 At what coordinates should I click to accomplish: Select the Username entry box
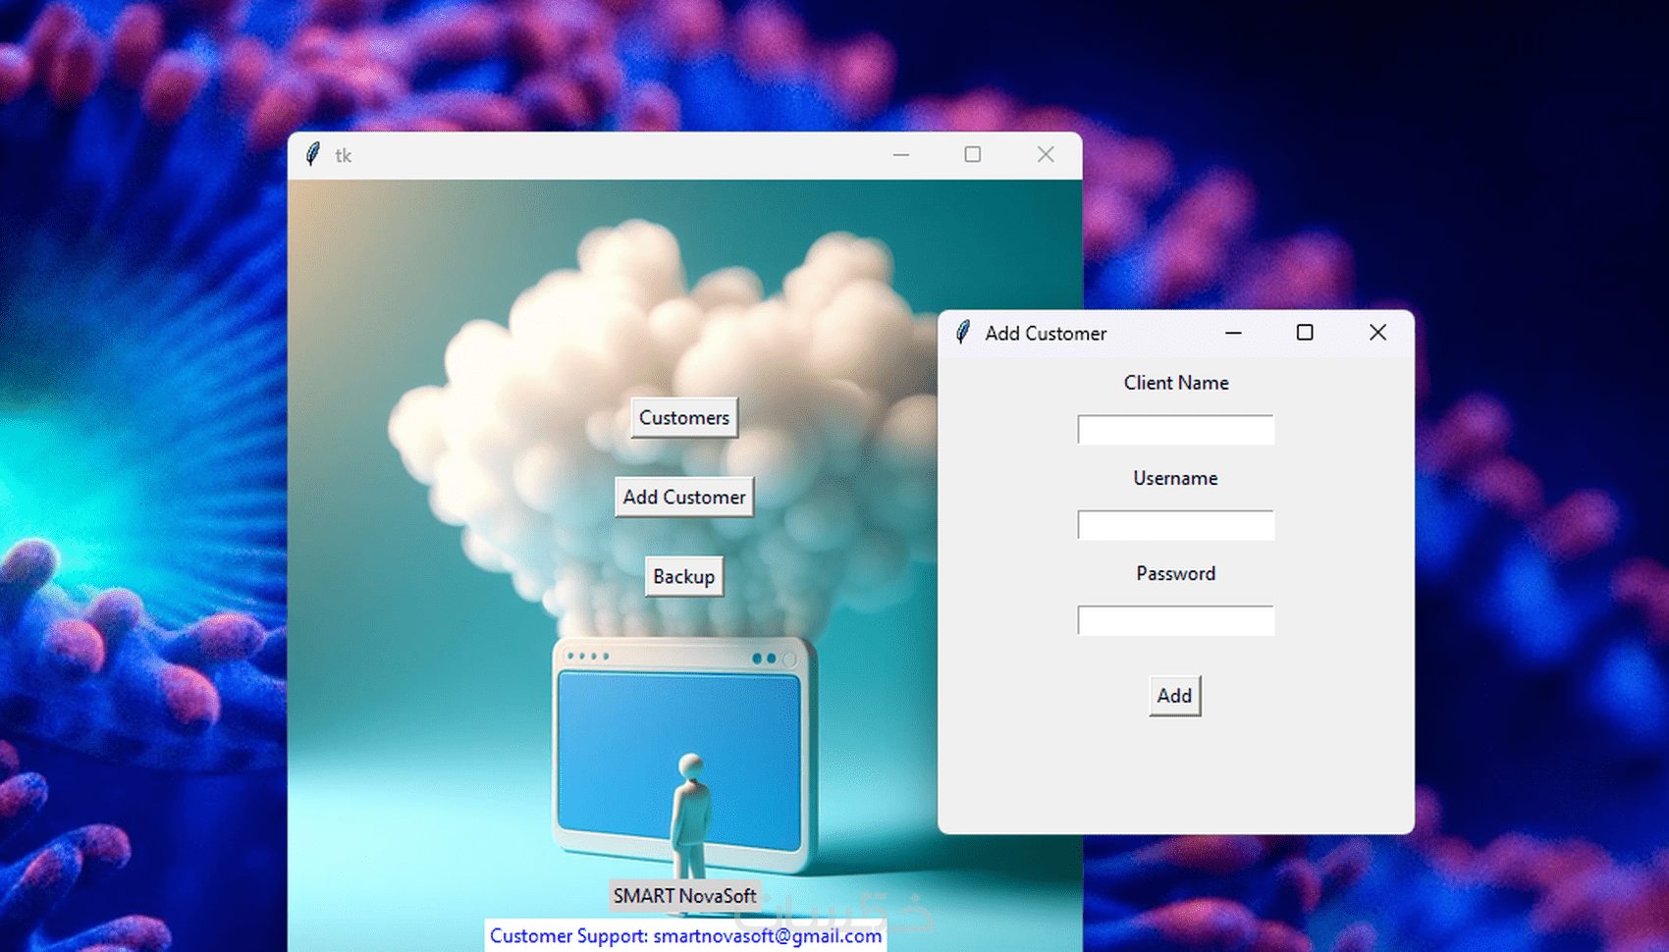click(x=1175, y=525)
